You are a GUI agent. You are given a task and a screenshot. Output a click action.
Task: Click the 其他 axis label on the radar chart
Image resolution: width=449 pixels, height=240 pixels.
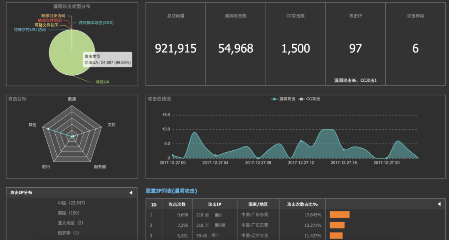(x=32, y=125)
